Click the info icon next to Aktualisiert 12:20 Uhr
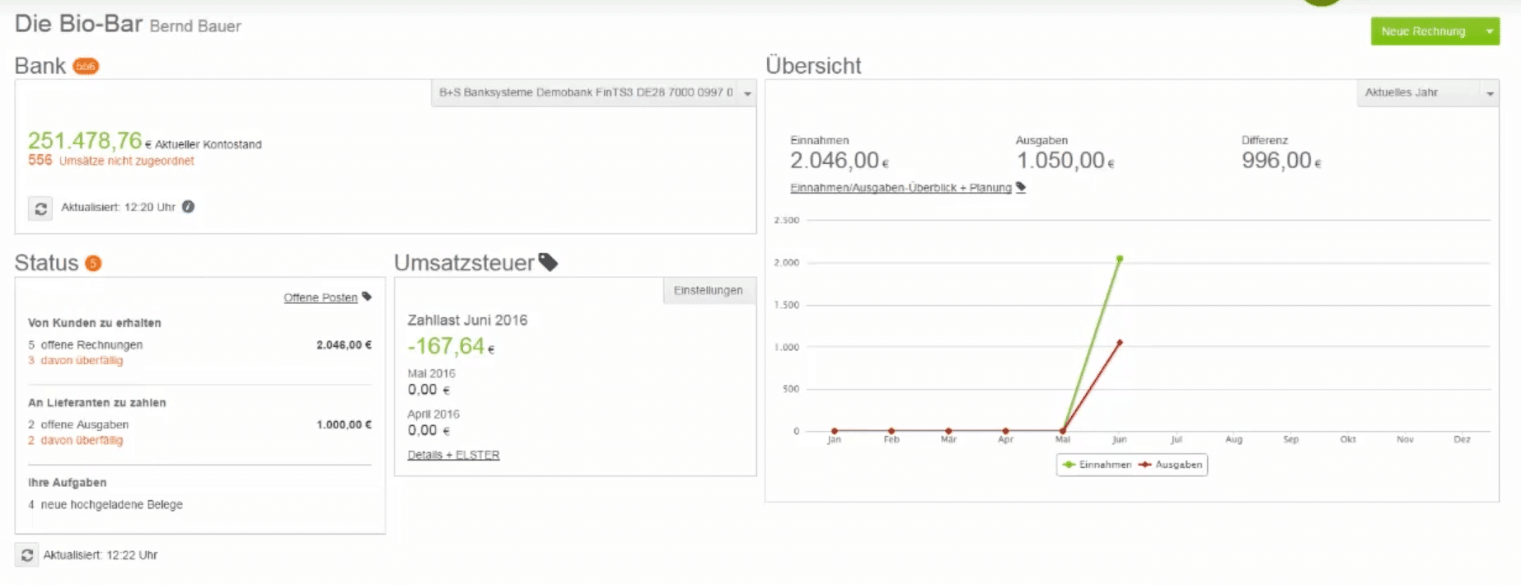 click(x=188, y=207)
